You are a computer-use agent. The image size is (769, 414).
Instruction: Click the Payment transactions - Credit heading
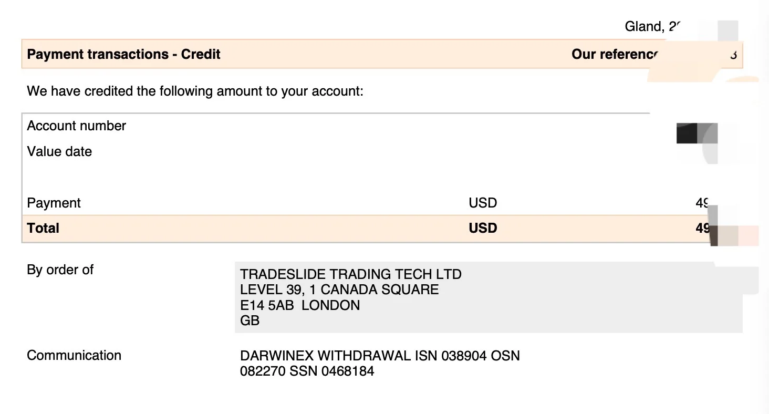123,54
